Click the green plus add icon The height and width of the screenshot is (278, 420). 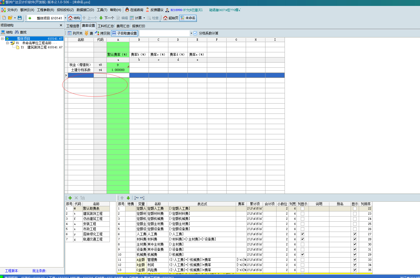point(70,198)
